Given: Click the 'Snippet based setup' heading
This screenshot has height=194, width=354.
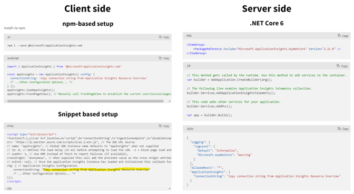Looking at the screenshot, I should (x=88, y=114).
